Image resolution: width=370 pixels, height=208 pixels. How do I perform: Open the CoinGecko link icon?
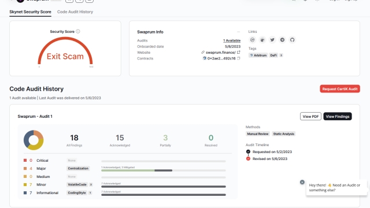tap(262, 40)
